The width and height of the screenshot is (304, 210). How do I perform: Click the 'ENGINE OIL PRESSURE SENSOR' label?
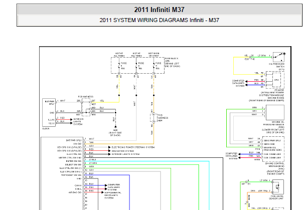coord(274,127)
